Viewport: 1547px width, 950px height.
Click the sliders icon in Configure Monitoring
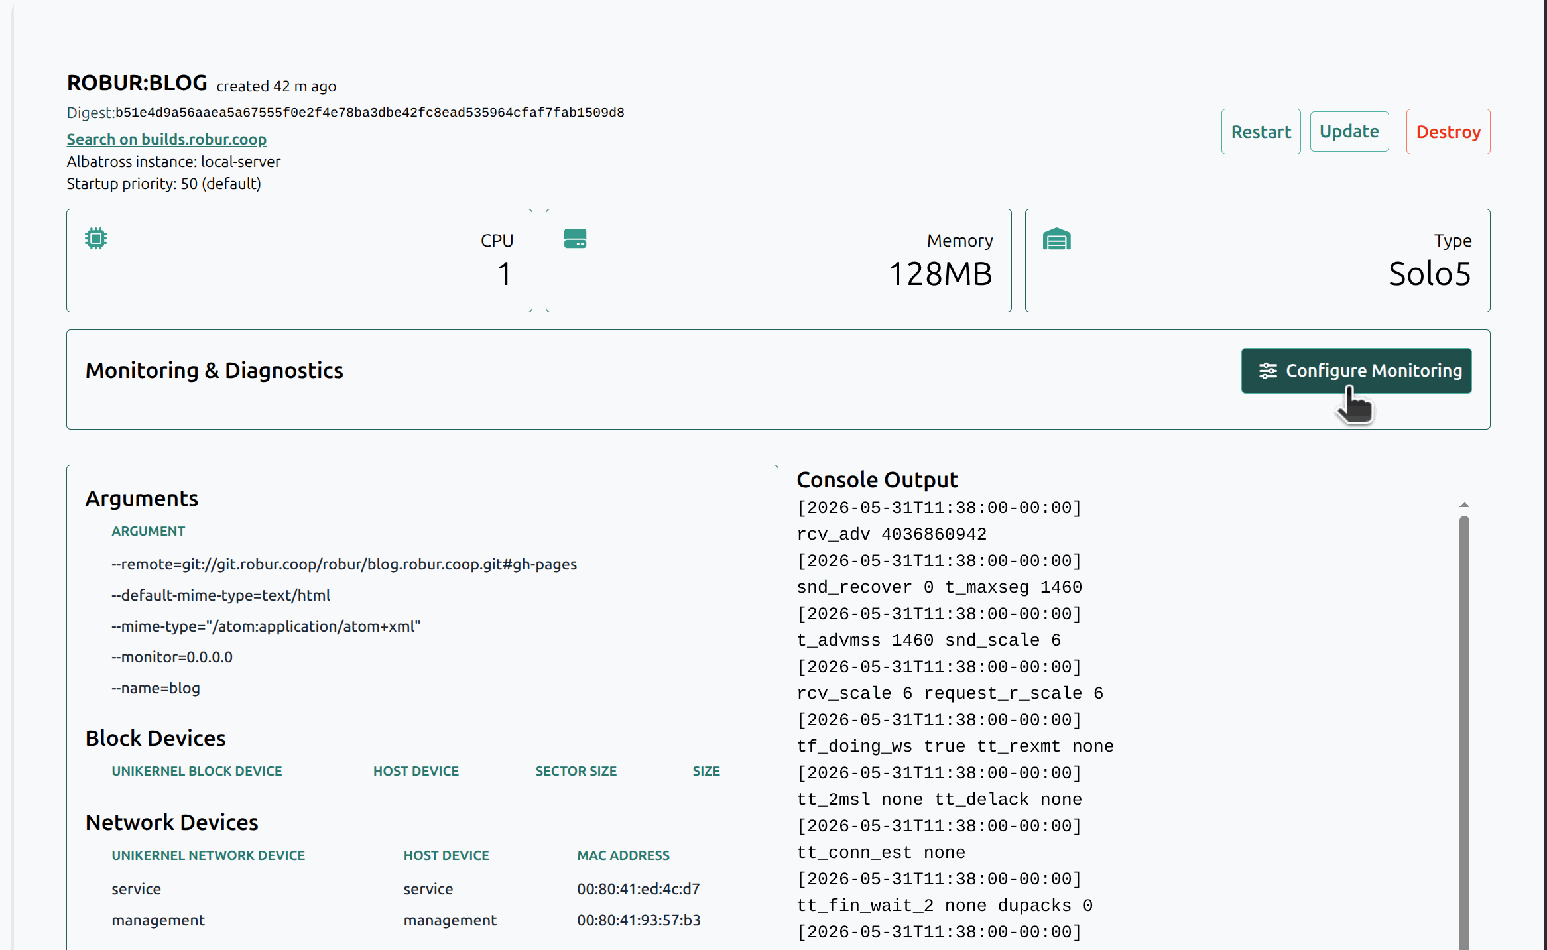pyautogui.click(x=1268, y=371)
